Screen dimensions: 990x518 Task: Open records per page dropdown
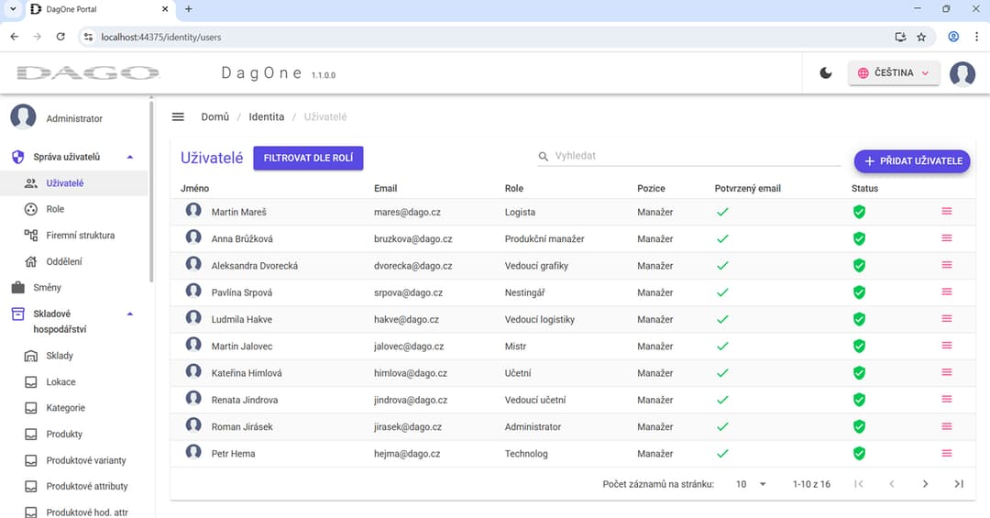751,484
